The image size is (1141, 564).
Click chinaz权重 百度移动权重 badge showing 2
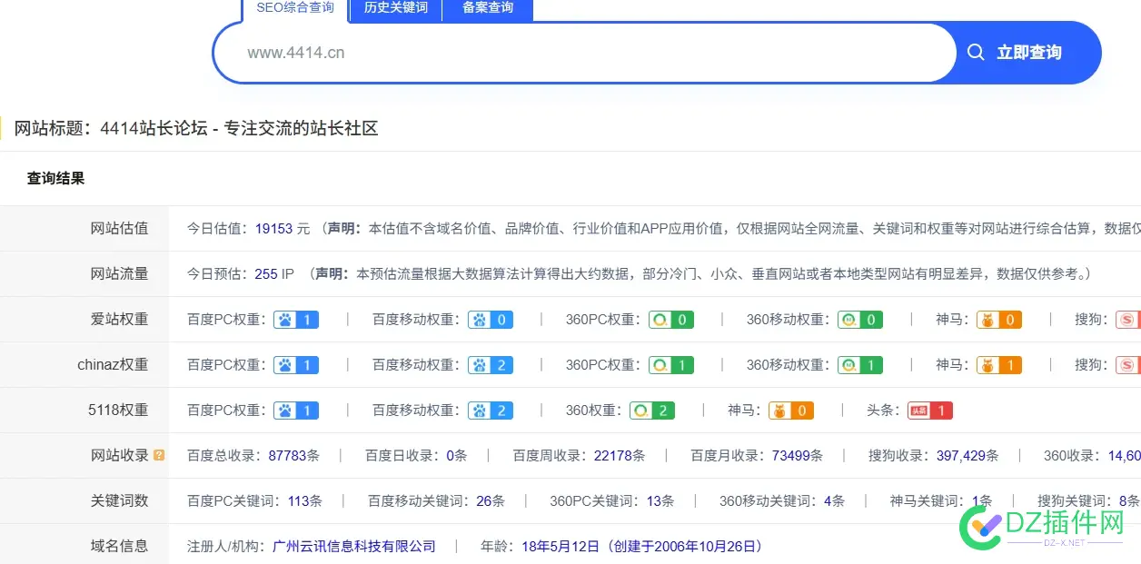coord(491,365)
